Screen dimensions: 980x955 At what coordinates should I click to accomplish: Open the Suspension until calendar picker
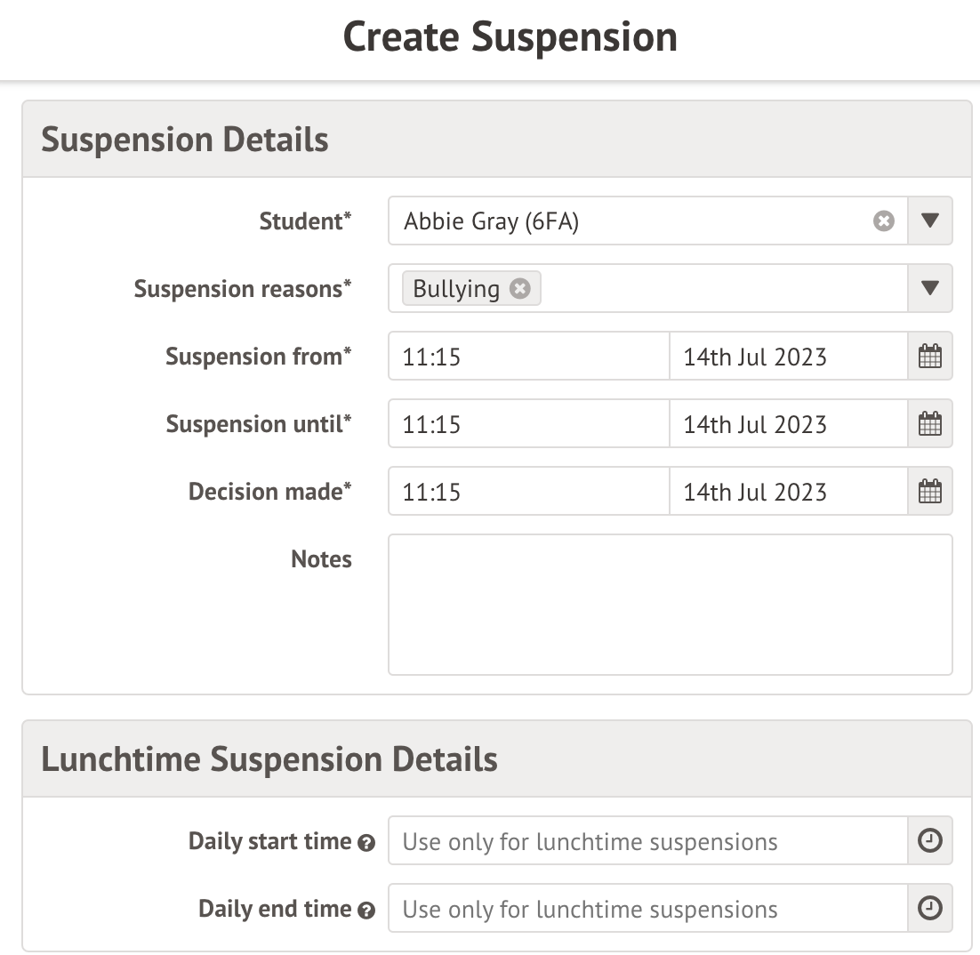coord(929,423)
